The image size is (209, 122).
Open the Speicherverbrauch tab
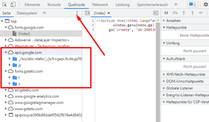(152, 5)
